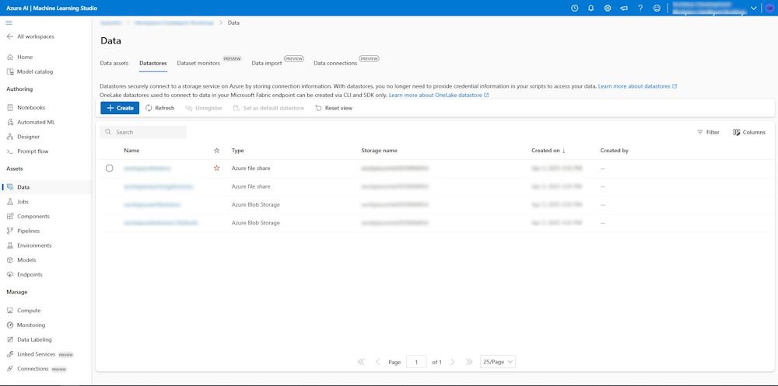Open the user account avatar
This screenshot has width=778, height=386.
[x=769, y=8]
